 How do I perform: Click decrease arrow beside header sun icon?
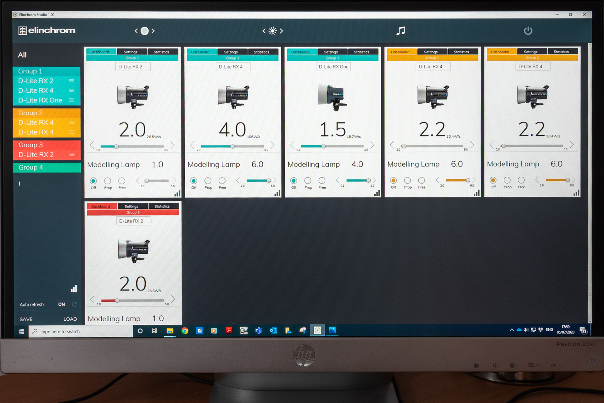(264, 31)
